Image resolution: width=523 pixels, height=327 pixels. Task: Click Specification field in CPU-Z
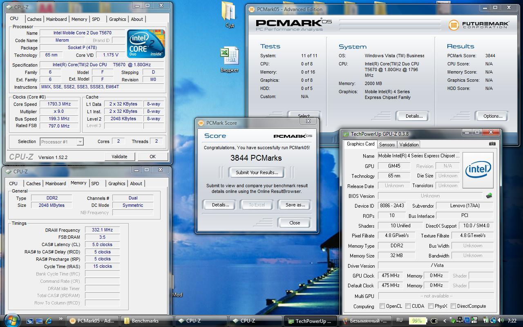click(102, 65)
